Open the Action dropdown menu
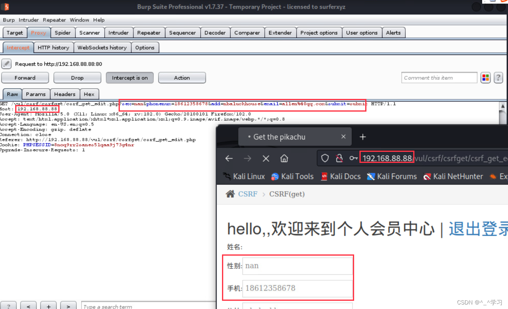This screenshot has width=508, height=309. point(182,78)
